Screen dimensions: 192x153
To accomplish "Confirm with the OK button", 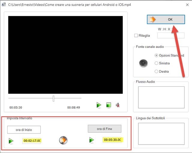I will 166,19.
